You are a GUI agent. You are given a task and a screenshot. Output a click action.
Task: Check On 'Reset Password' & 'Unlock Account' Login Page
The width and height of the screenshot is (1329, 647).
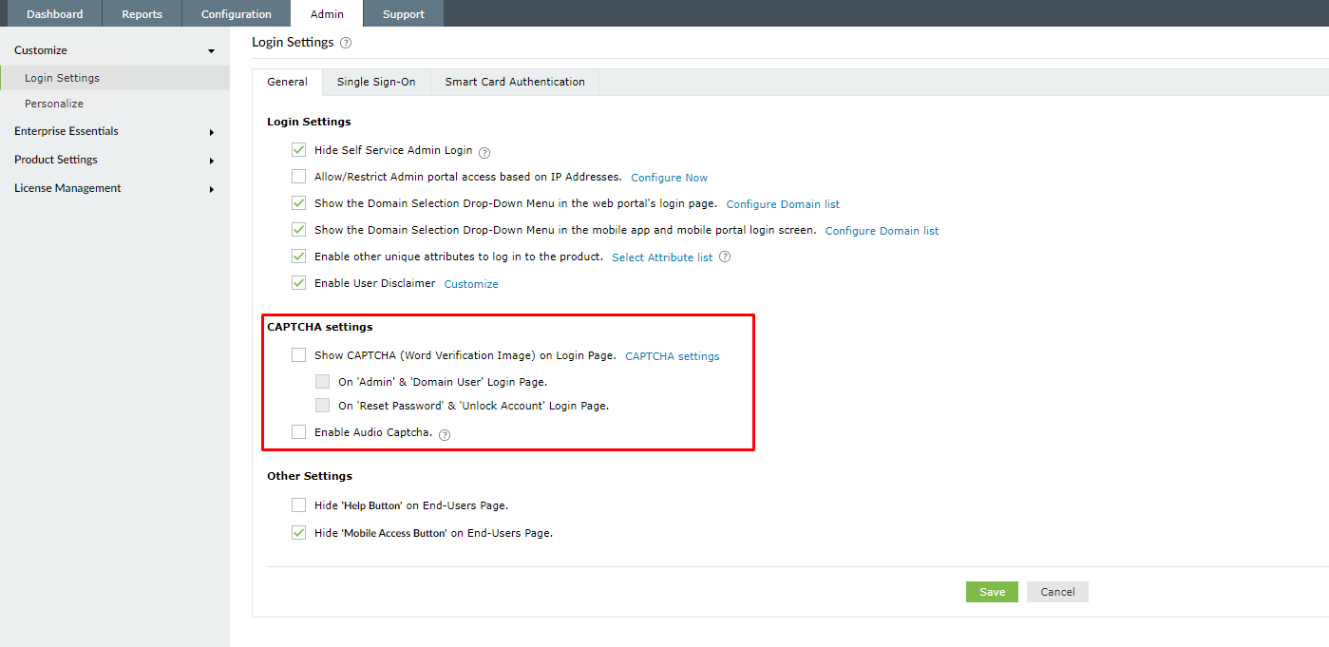(322, 405)
